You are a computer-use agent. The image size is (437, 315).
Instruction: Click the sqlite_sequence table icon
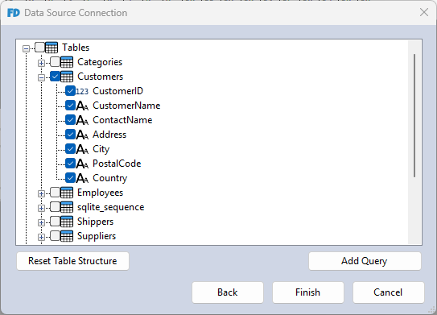click(x=67, y=207)
